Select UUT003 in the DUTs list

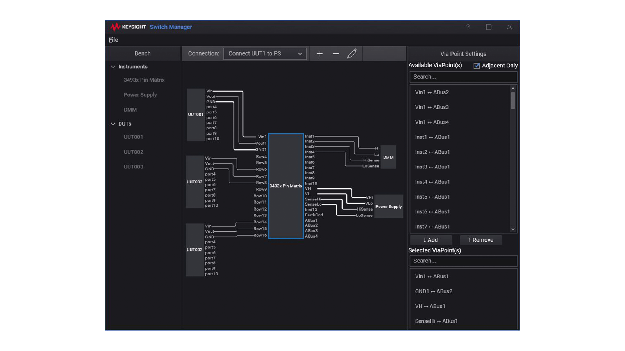coord(133,167)
